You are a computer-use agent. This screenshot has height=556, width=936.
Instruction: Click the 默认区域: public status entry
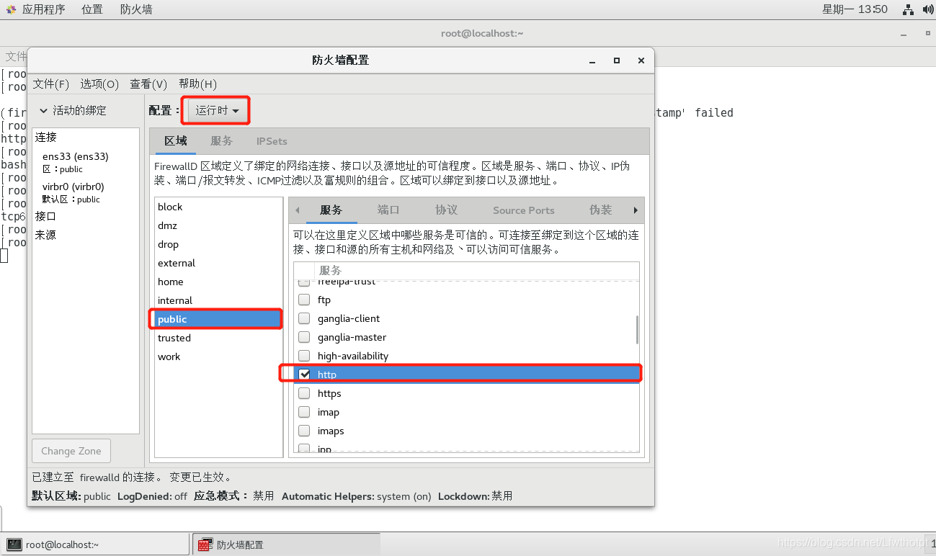click(71, 496)
